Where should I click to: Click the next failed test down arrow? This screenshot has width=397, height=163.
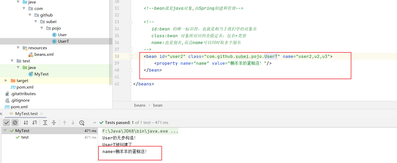[73, 123]
